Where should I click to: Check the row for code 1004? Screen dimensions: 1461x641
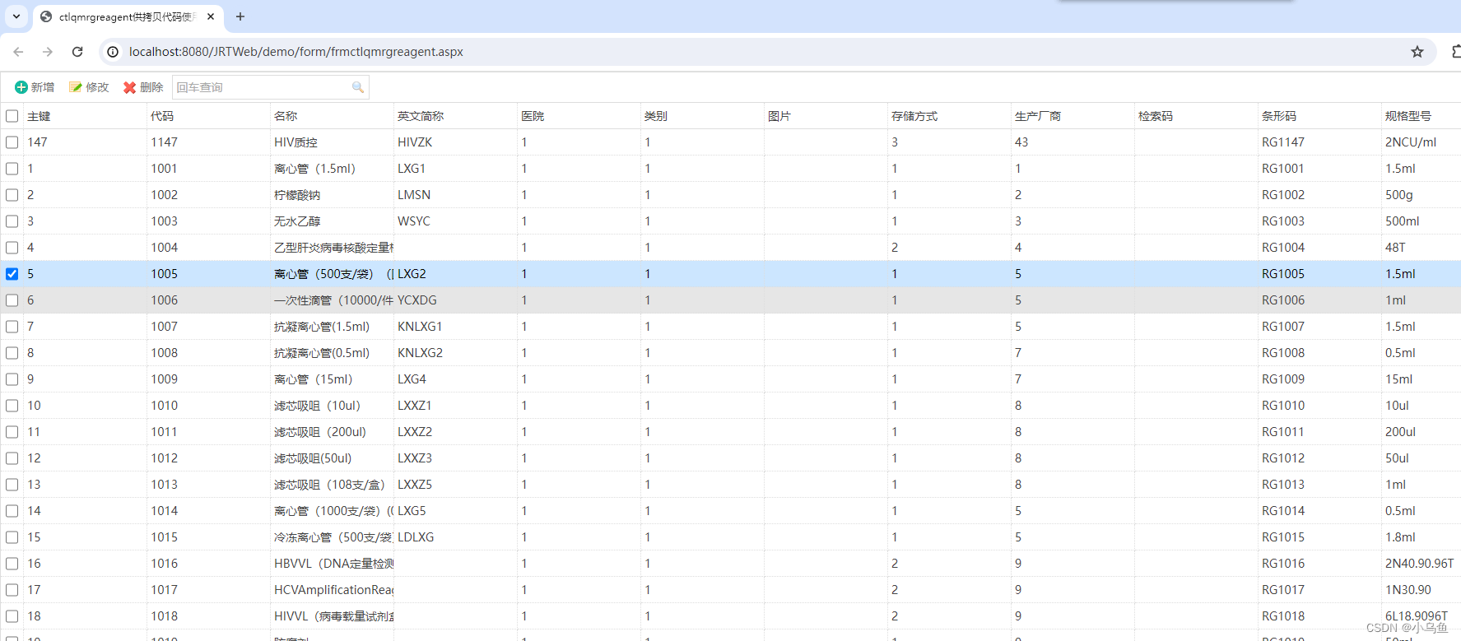click(x=12, y=248)
